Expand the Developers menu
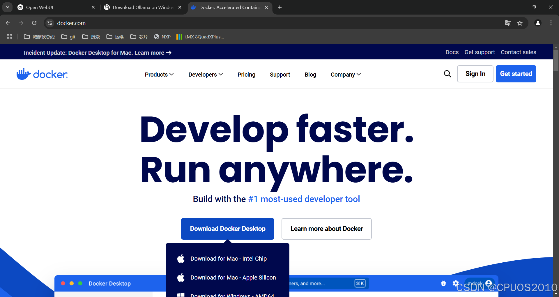Viewport: 559px width, 297px height. coord(206,75)
